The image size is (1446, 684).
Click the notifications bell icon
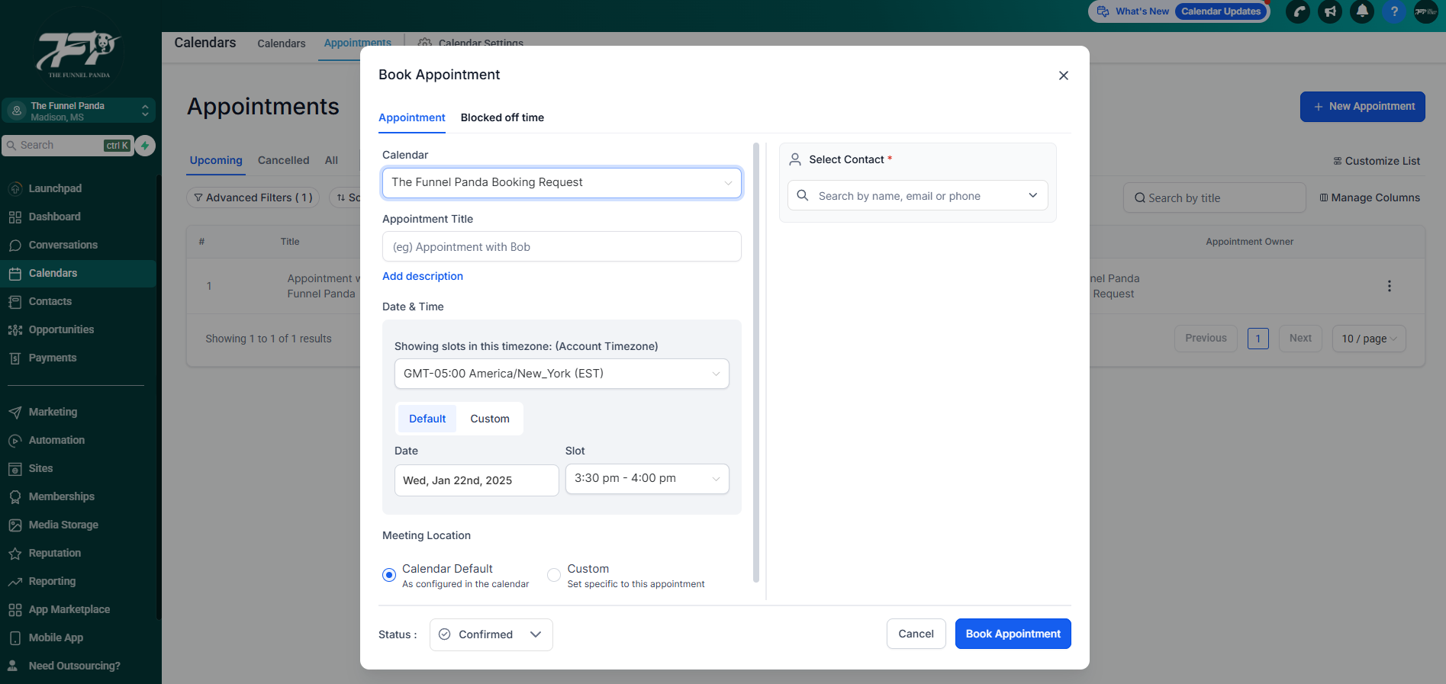(1362, 11)
